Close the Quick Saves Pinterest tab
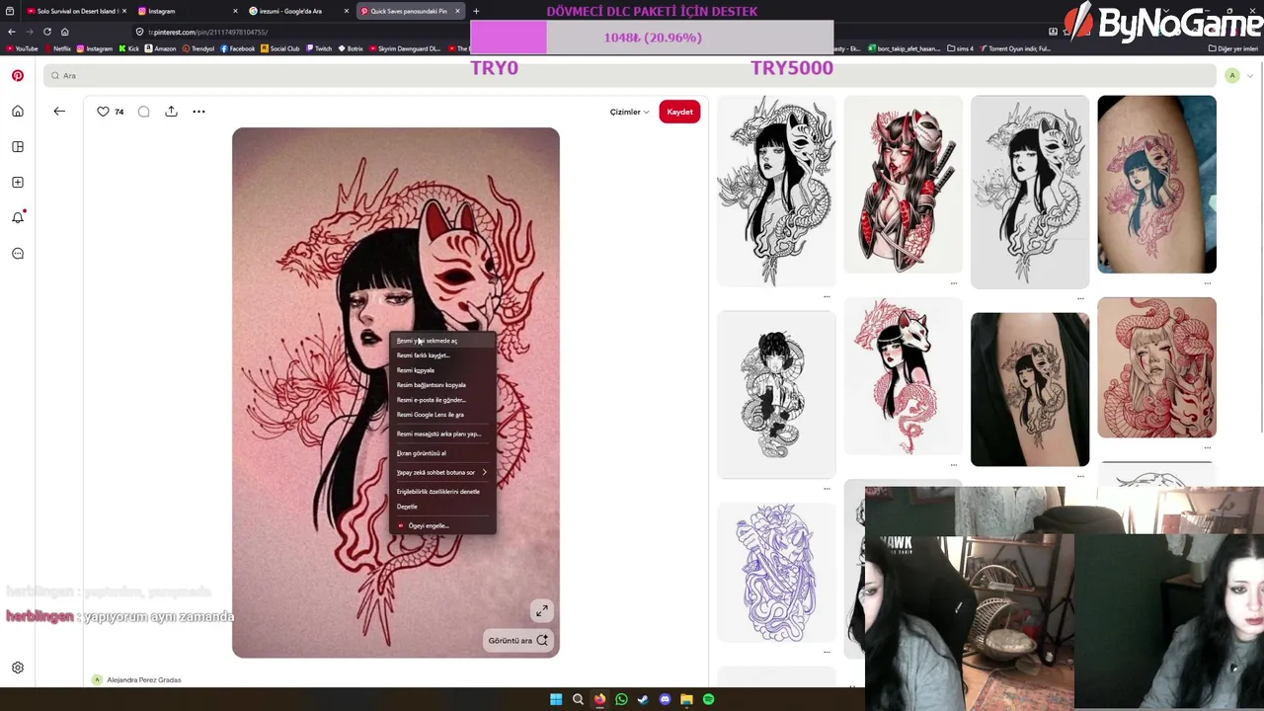 pos(457,11)
